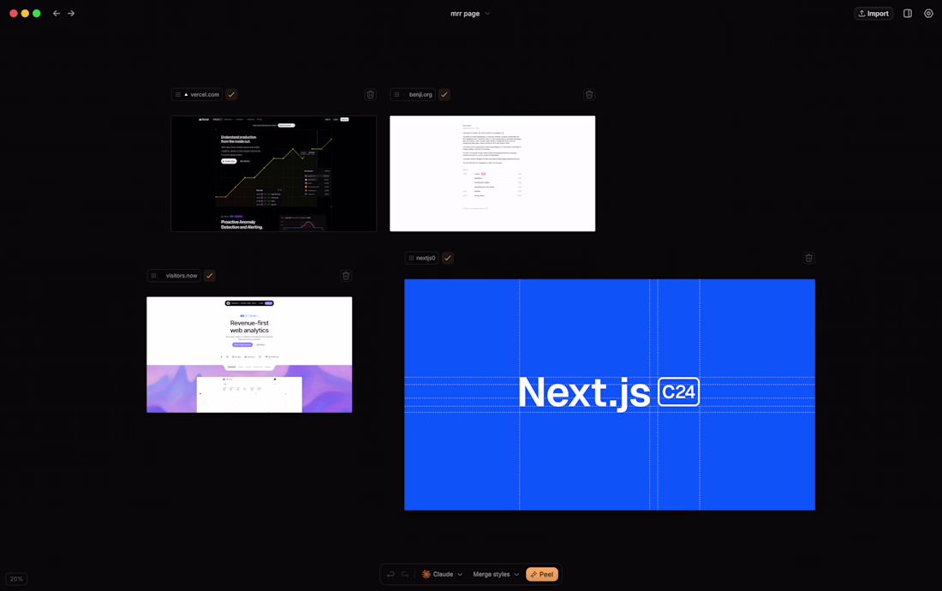Open the blue Next.js C24 image
This screenshot has height=591, width=942.
click(x=610, y=395)
